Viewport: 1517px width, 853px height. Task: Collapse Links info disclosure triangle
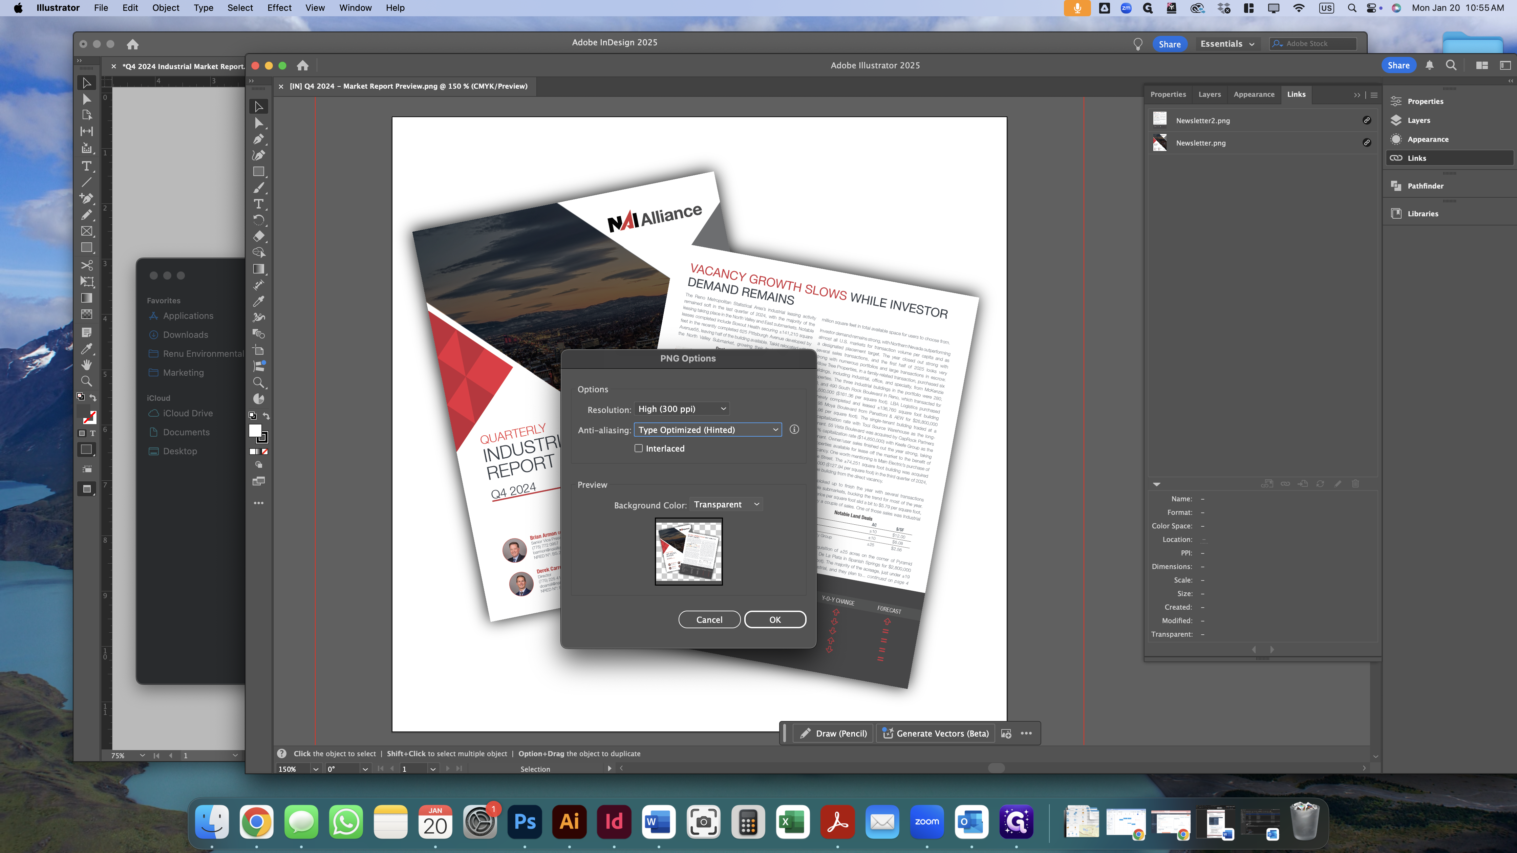1157,484
